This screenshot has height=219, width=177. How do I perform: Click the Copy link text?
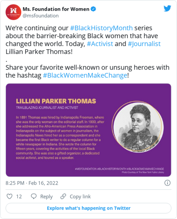80,197
